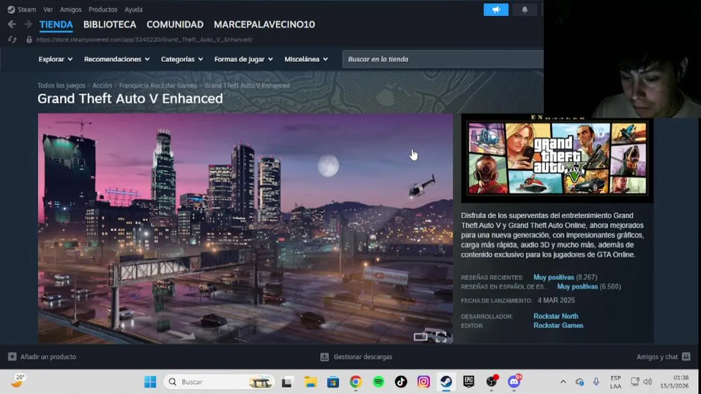Open the Productos menu
The height and width of the screenshot is (394, 701).
tap(103, 9)
